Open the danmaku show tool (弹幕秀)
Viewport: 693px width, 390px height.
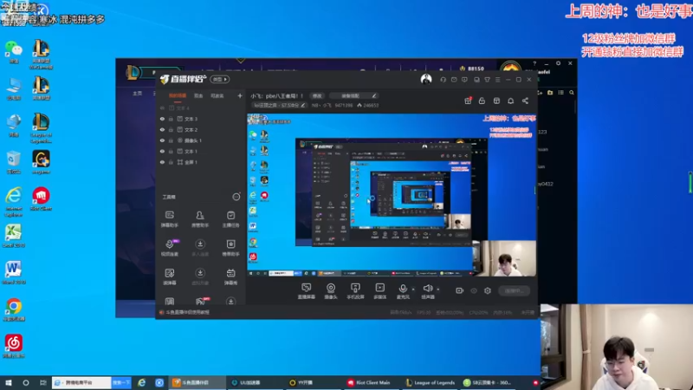230,276
